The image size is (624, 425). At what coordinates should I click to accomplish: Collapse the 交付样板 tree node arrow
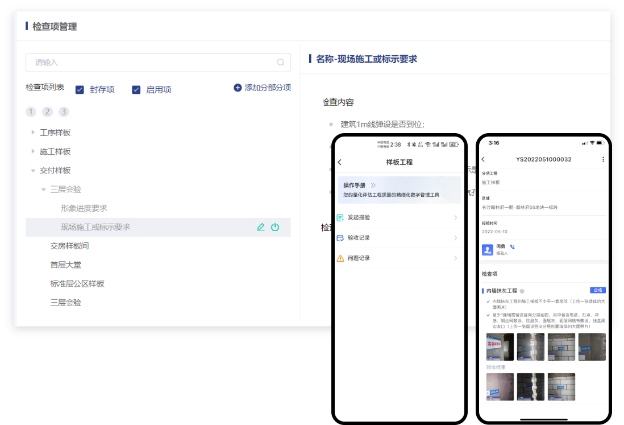click(x=33, y=171)
